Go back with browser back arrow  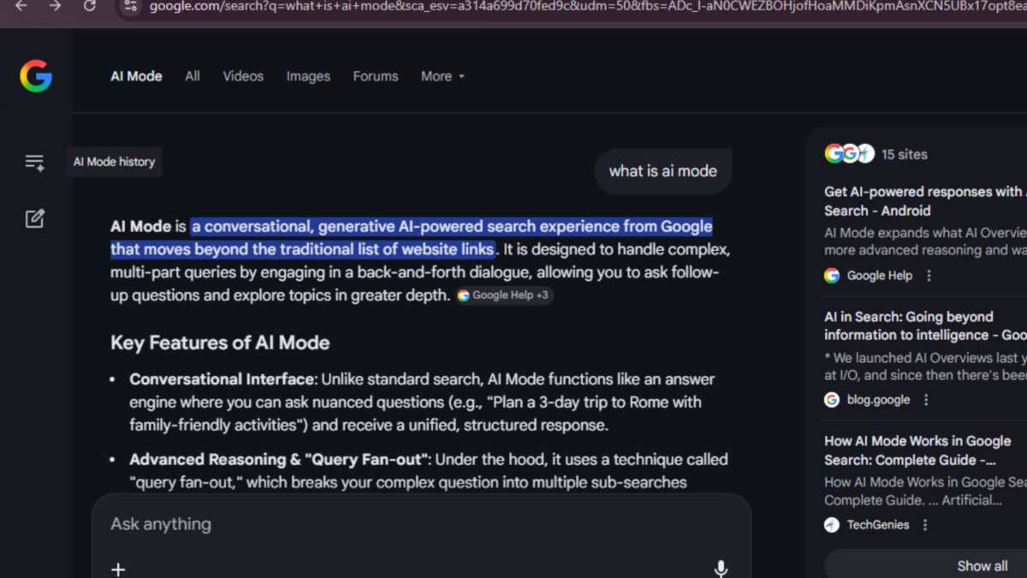21,6
